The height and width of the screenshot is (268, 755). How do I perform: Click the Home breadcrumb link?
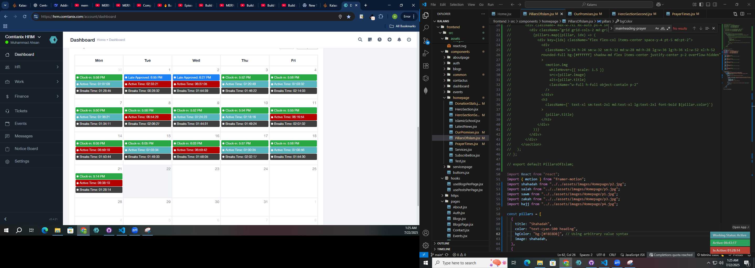click(101, 40)
